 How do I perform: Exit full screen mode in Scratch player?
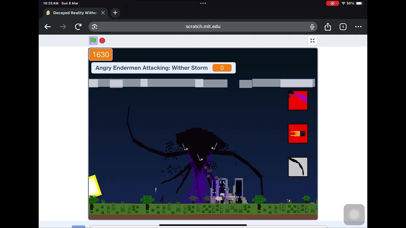tap(312, 41)
